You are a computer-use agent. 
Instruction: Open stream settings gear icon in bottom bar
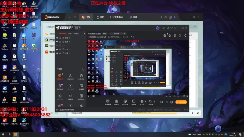pos(172,102)
